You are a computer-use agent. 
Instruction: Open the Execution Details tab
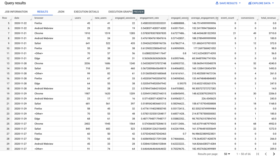(86, 12)
